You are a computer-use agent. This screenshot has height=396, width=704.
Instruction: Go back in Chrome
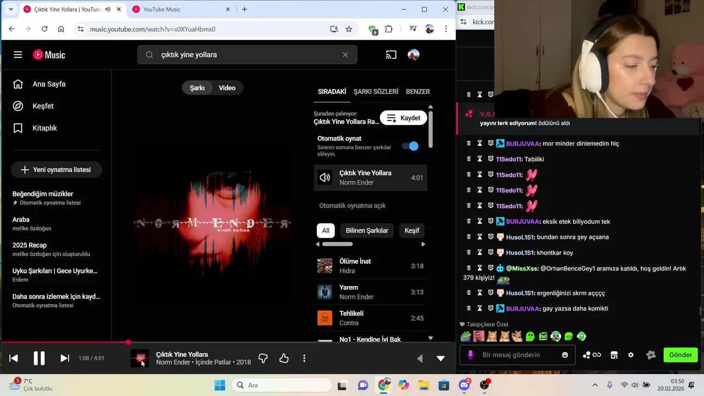pyautogui.click(x=12, y=29)
